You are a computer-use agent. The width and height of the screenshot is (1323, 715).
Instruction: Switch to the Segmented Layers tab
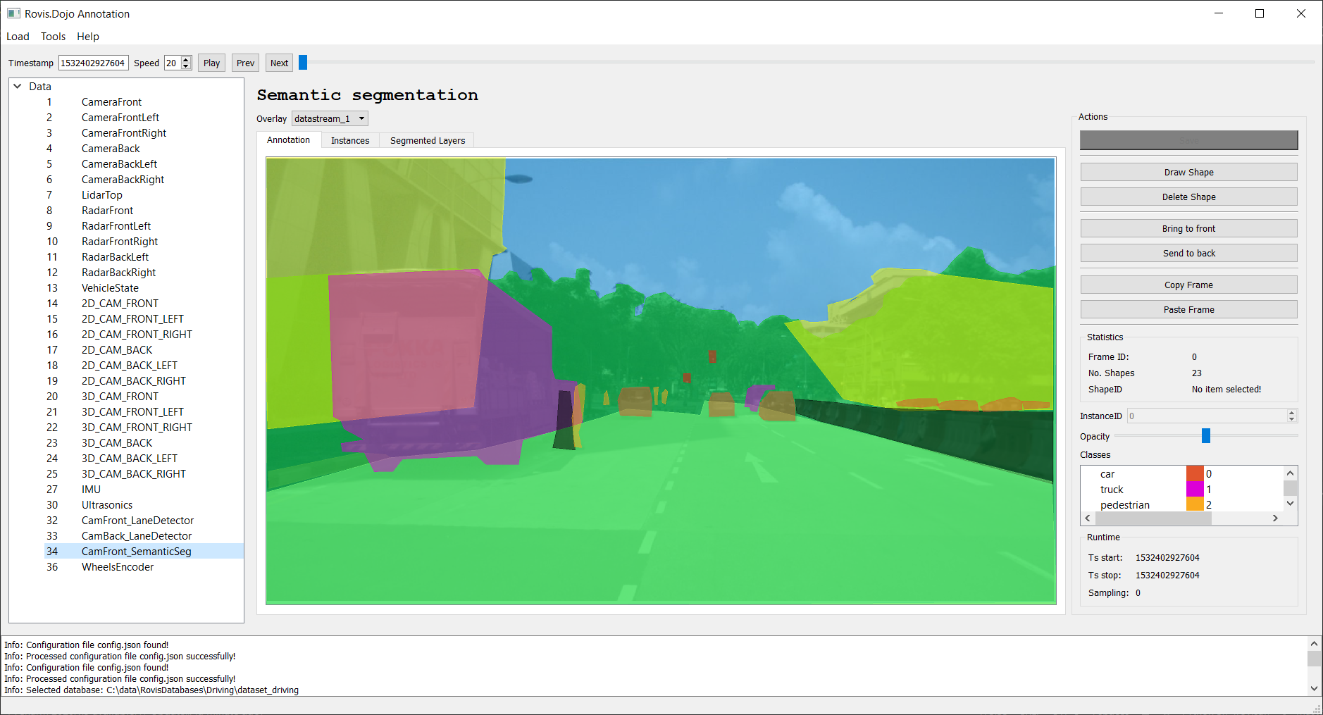tap(426, 140)
